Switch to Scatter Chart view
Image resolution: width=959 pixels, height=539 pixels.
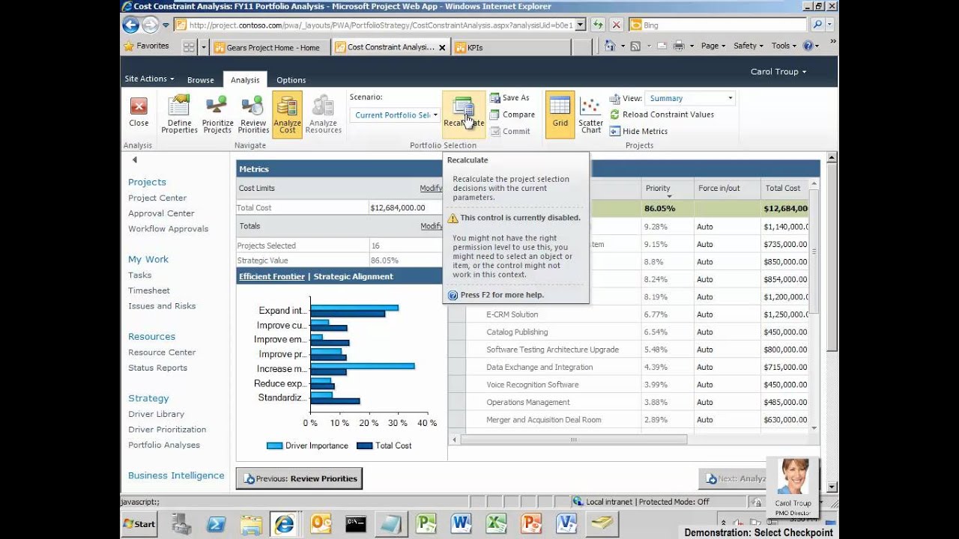point(590,115)
